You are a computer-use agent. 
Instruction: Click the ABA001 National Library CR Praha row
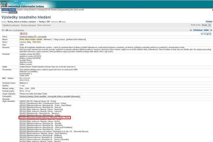click(38, 101)
